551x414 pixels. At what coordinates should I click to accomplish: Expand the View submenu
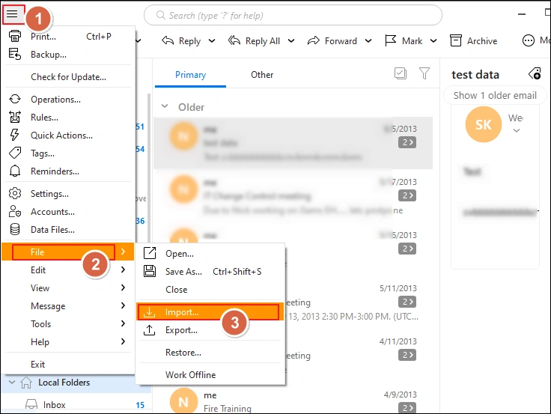tap(69, 287)
